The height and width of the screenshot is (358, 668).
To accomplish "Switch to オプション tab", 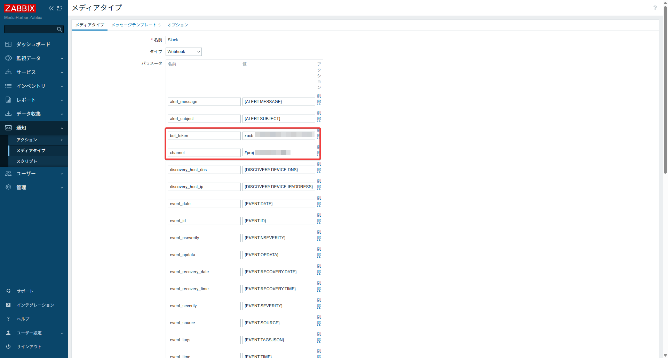I will tap(177, 25).
